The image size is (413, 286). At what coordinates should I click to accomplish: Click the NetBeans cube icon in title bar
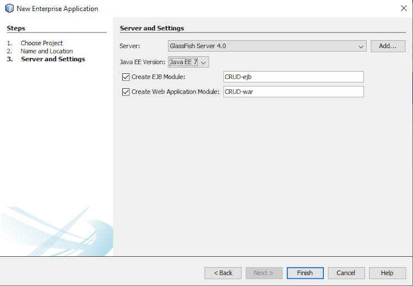[9, 8]
